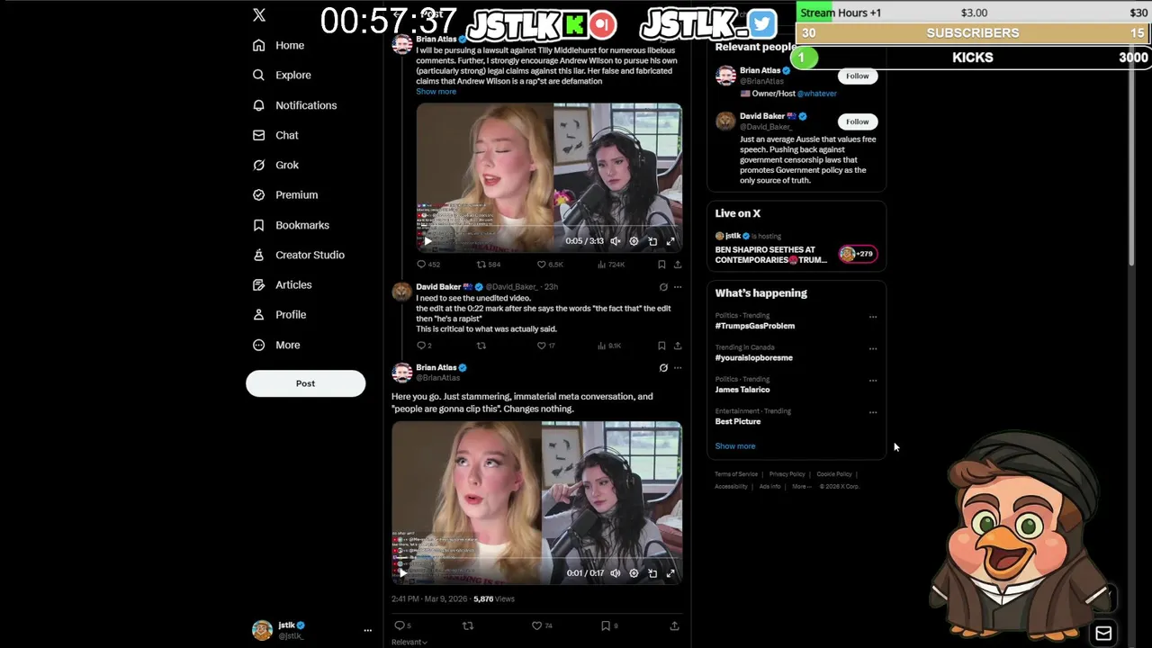The height and width of the screenshot is (648, 1152).
Task: Click the Profile sidebar icon
Action: pyautogui.click(x=259, y=314)
